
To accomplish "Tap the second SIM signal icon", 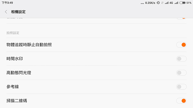I will tap(176, 3).
